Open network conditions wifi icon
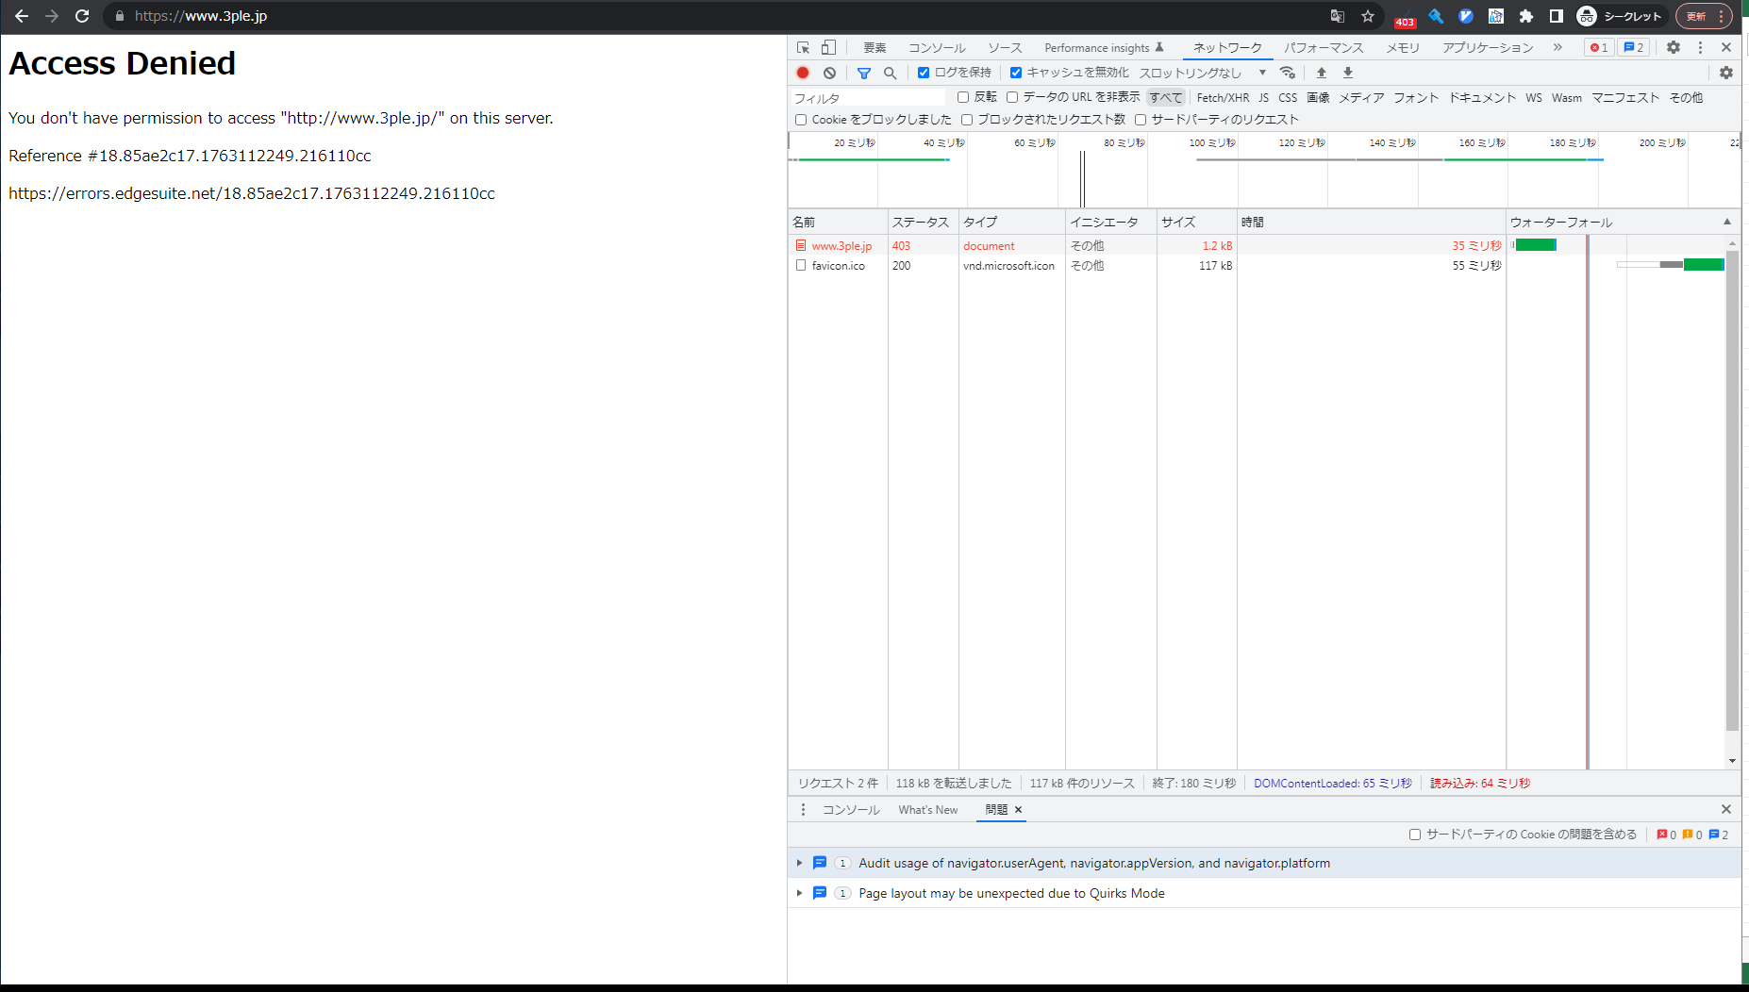 [1288, 73]
